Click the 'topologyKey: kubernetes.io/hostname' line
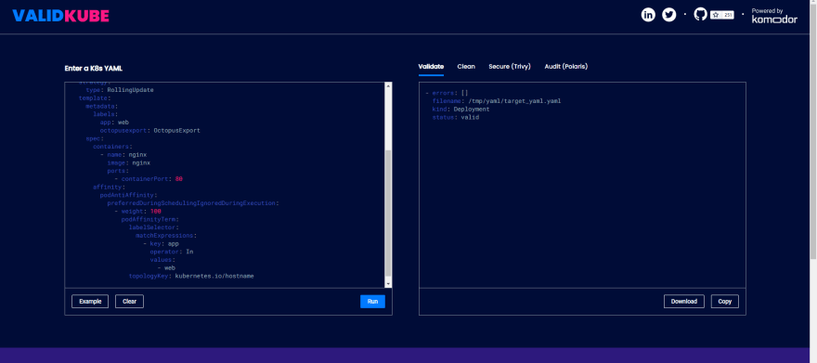The image size is (817, 363). tap(191, 276)
